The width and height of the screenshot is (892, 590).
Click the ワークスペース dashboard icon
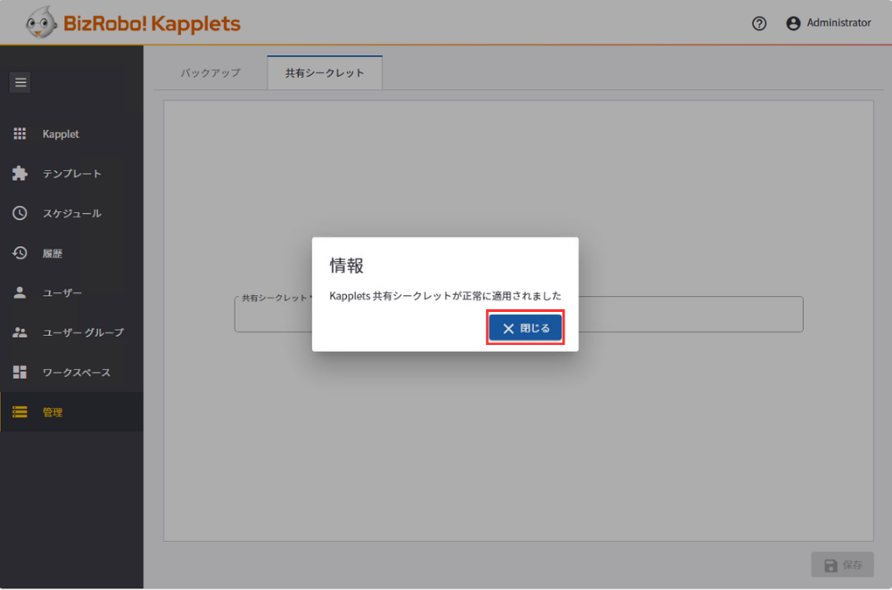pos(20,373)
